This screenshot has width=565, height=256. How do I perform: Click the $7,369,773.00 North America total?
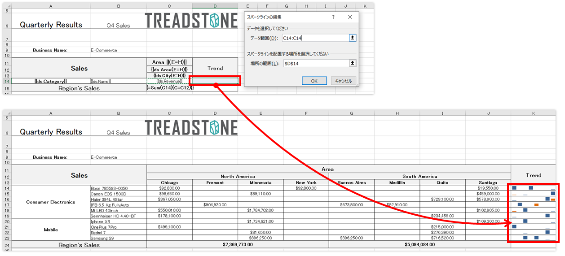point(238,245)
